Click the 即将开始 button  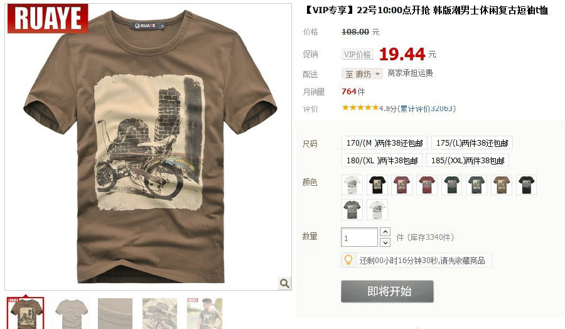coord(387,291)
